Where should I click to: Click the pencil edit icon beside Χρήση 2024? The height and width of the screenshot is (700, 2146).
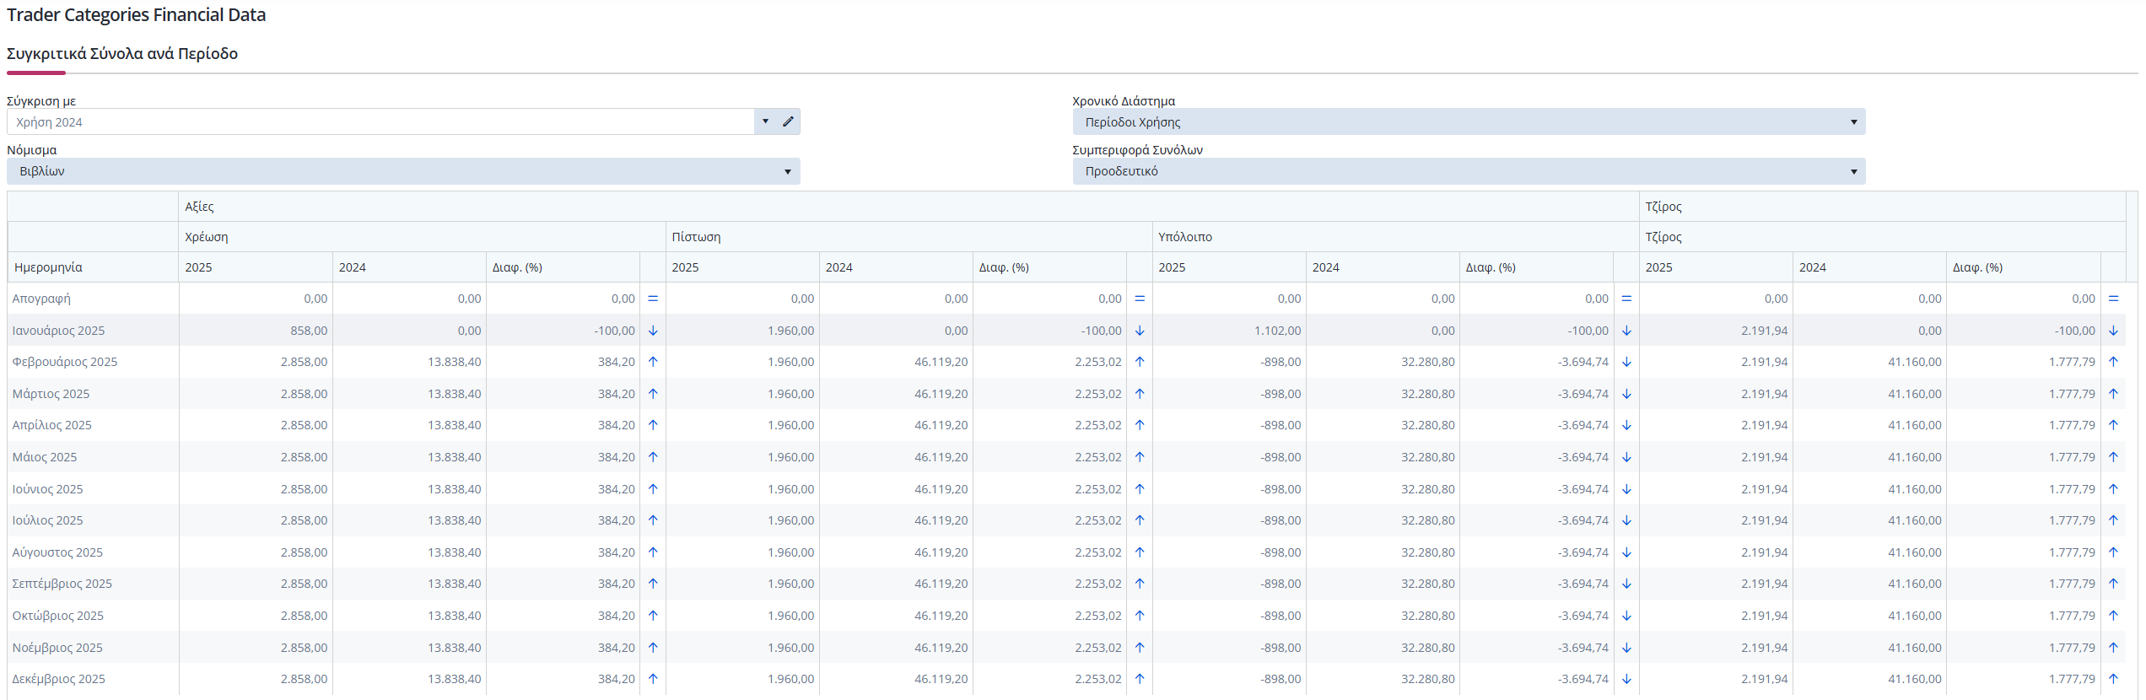788,121
